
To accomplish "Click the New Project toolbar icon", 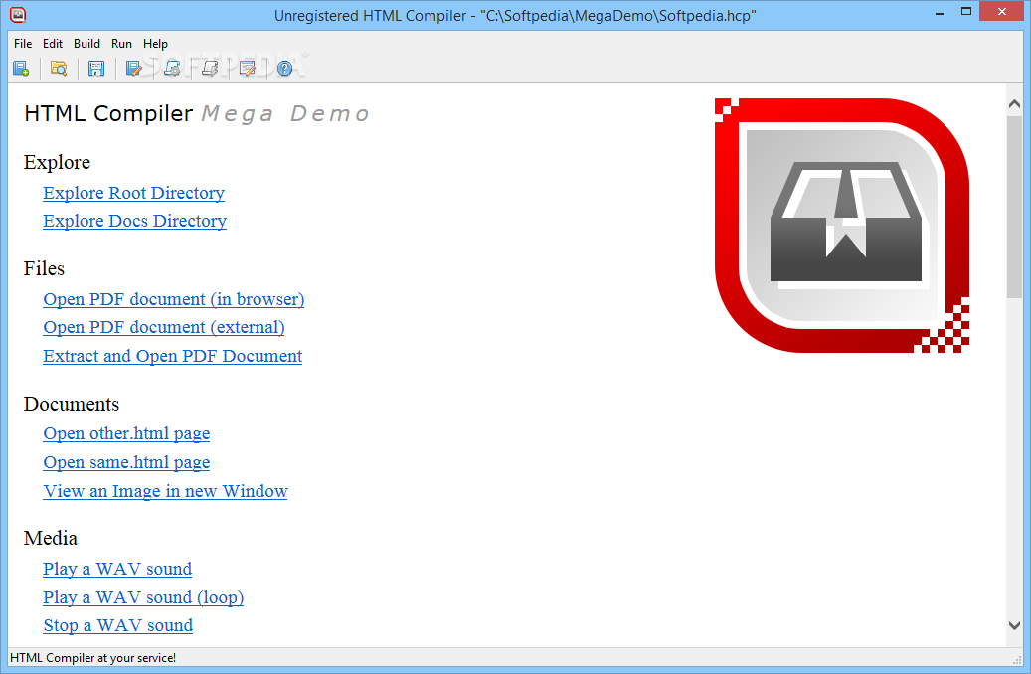I will (x=21, y=68).
